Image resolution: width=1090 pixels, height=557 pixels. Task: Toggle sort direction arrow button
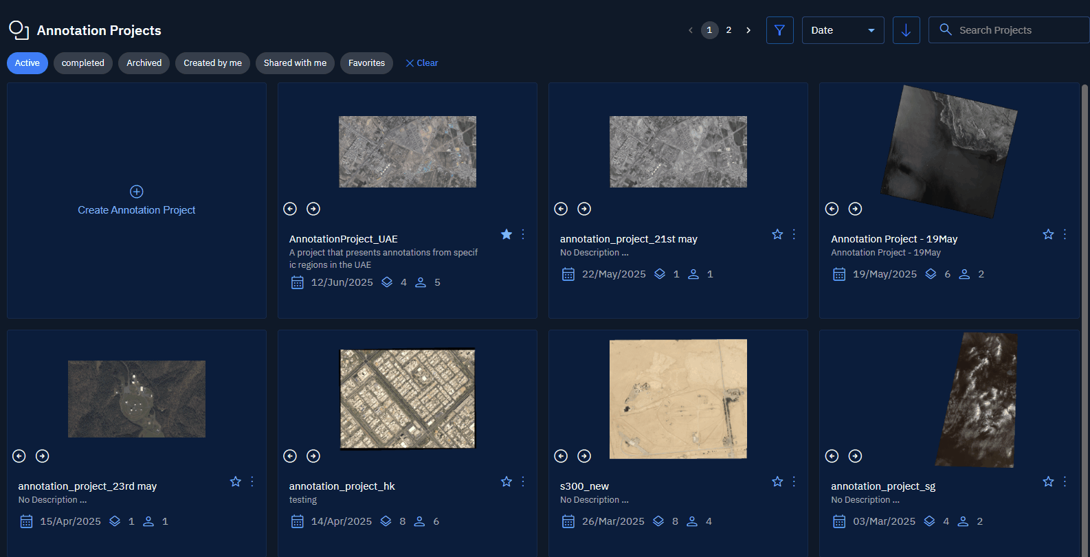[x=906, y=30]
